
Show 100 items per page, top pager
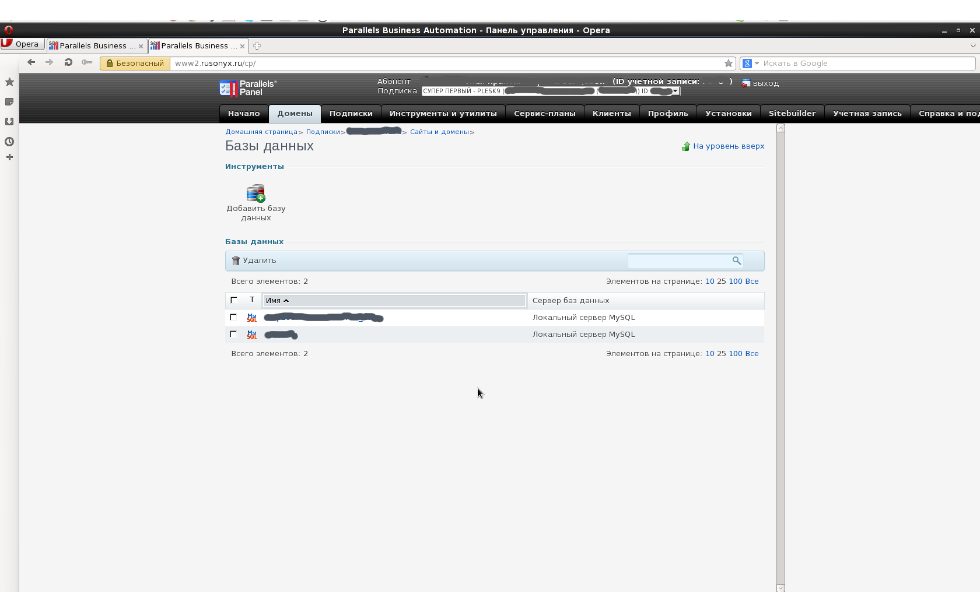coord(736,282)
